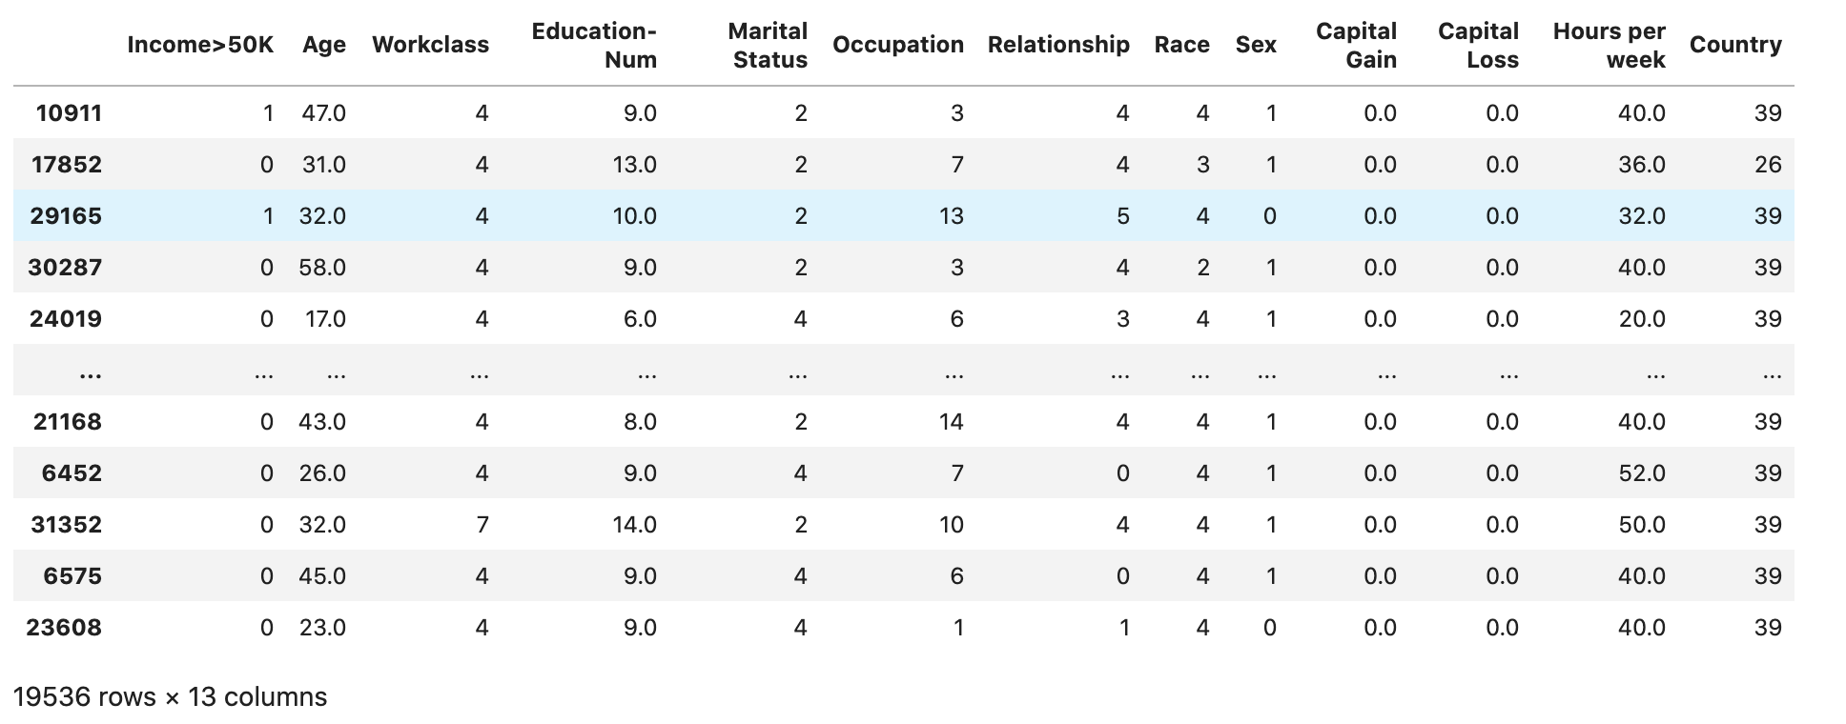Click row index 10911

tap(69, 113)
